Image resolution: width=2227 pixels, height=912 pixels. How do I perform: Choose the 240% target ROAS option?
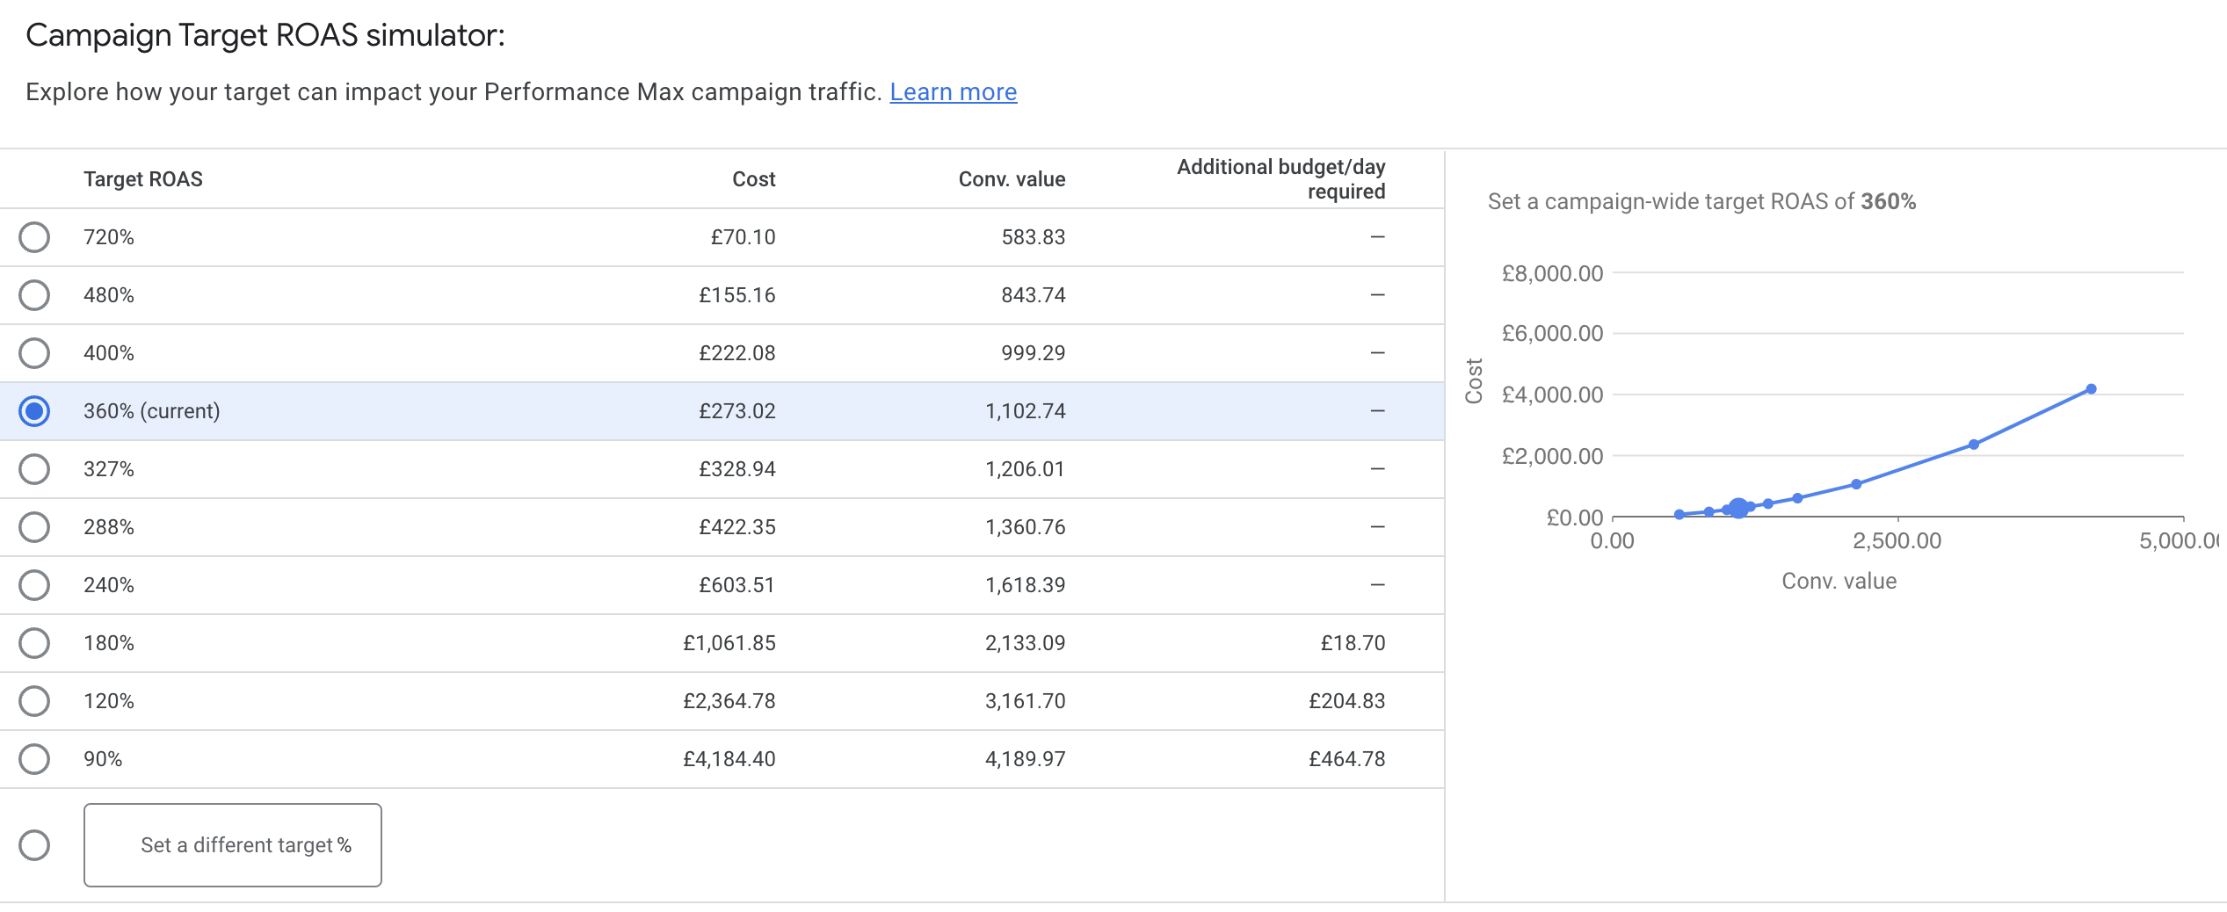tap(34, 584)
